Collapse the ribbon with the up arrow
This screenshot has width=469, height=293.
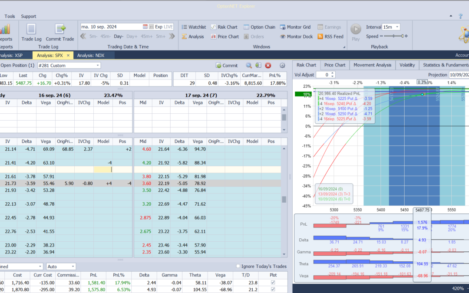(451, 16)
